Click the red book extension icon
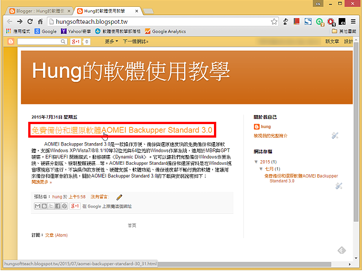 pyautogui.click(x=296, y=22)
